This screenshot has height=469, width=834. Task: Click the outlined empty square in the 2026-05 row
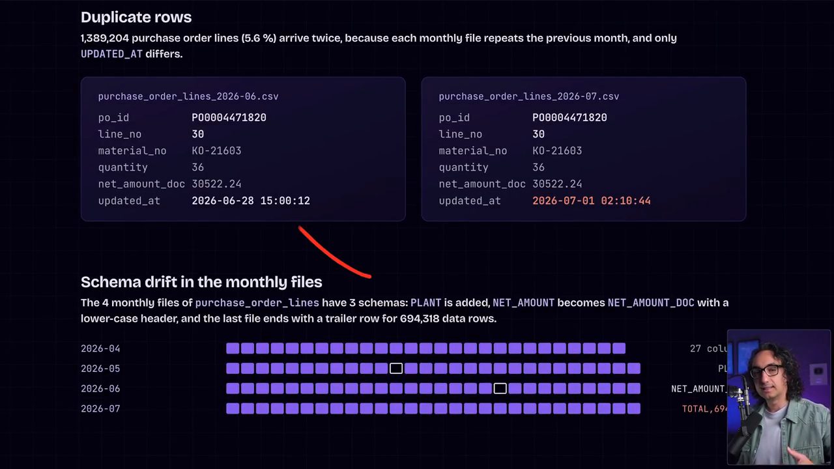tap(396, 369)
